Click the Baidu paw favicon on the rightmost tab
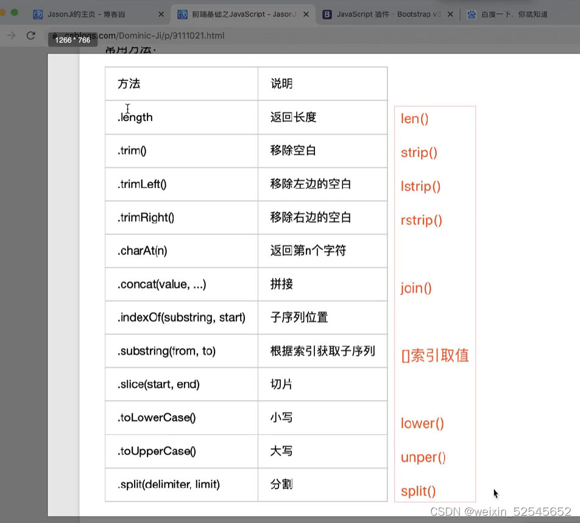Image resolution: width=580 pixels, height=523 pixels. (472, 14)
